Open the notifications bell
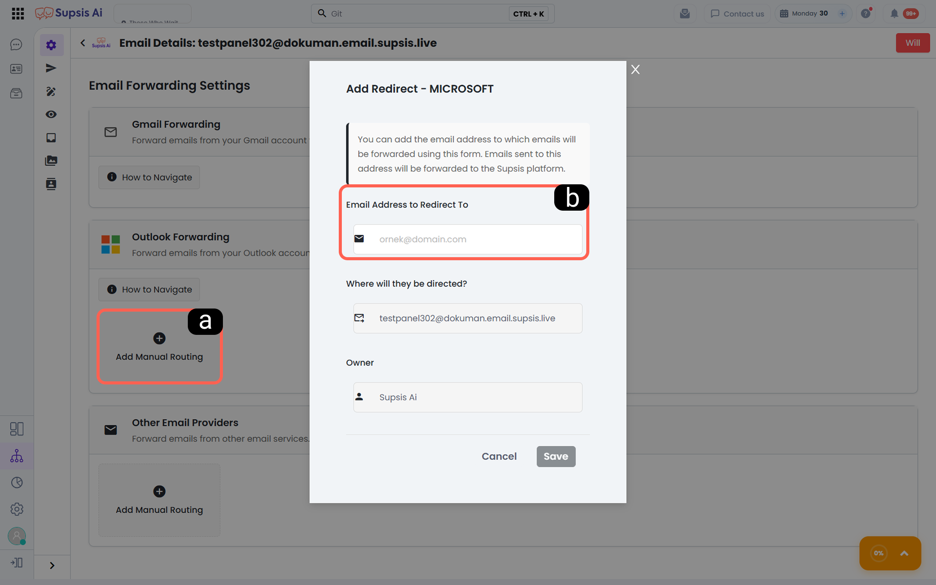The height and width of the screenshot is (585, 936). tap(894, 14)
